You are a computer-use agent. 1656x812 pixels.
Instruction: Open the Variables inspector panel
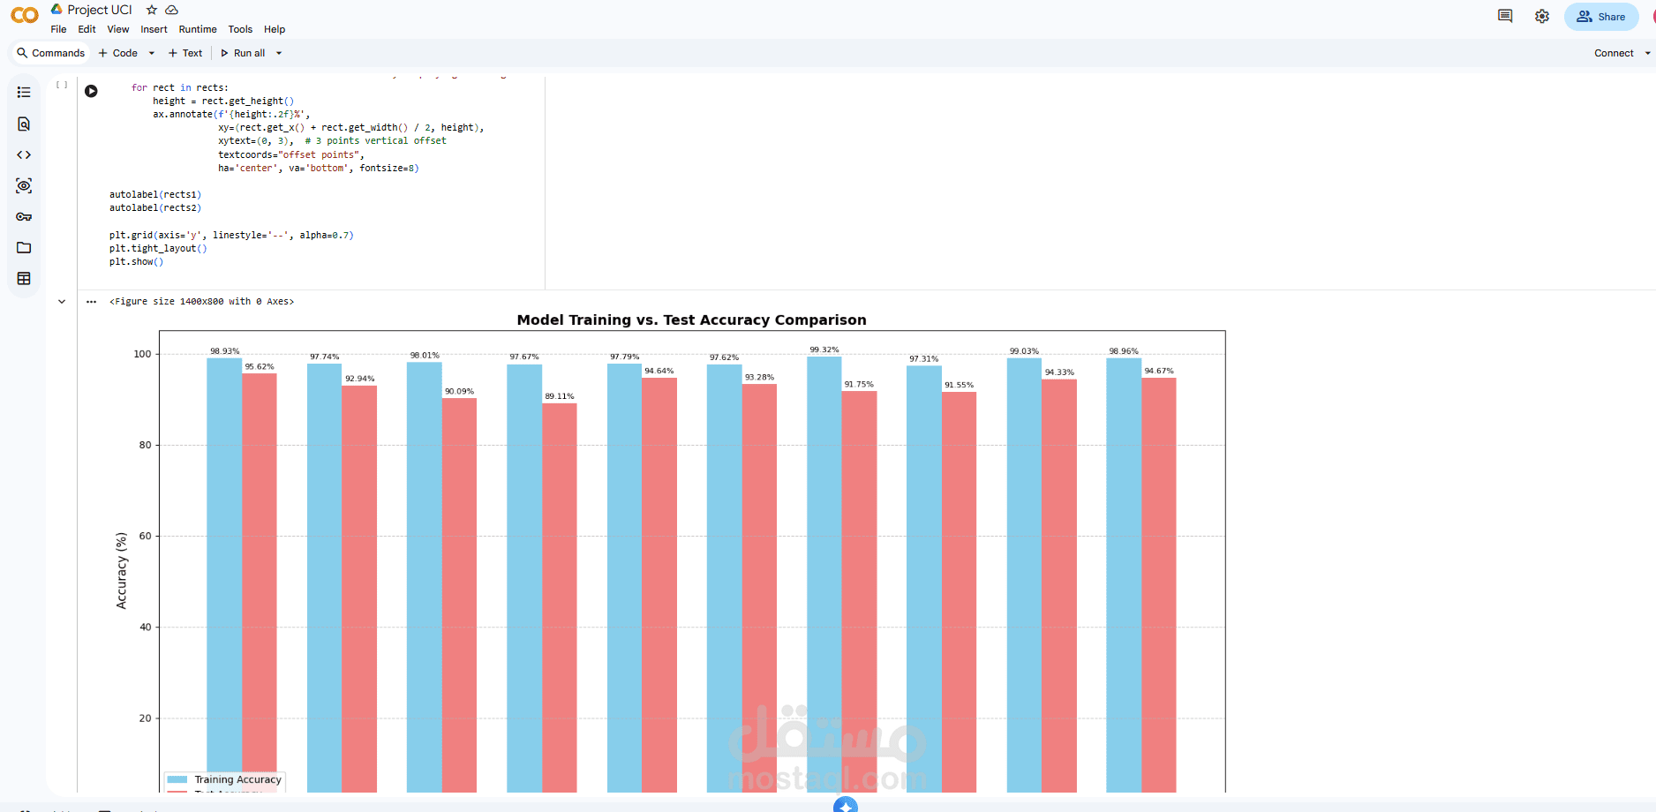(24, 185)
